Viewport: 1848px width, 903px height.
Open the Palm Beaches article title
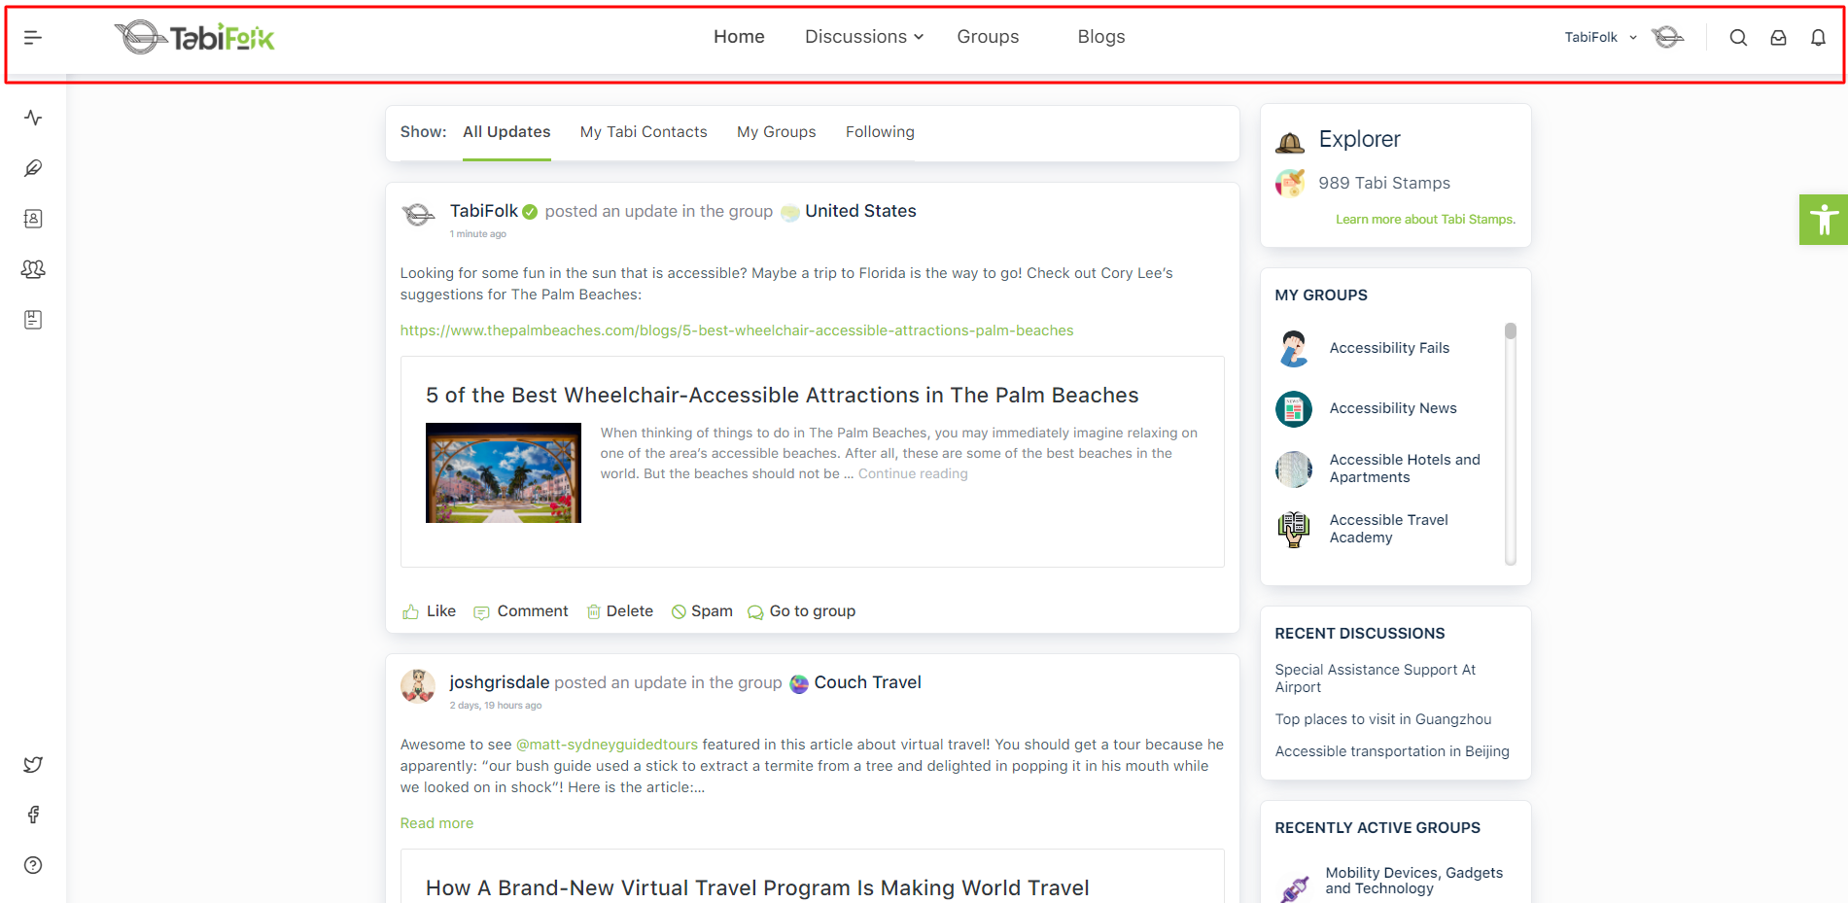(x=782, y=396)
